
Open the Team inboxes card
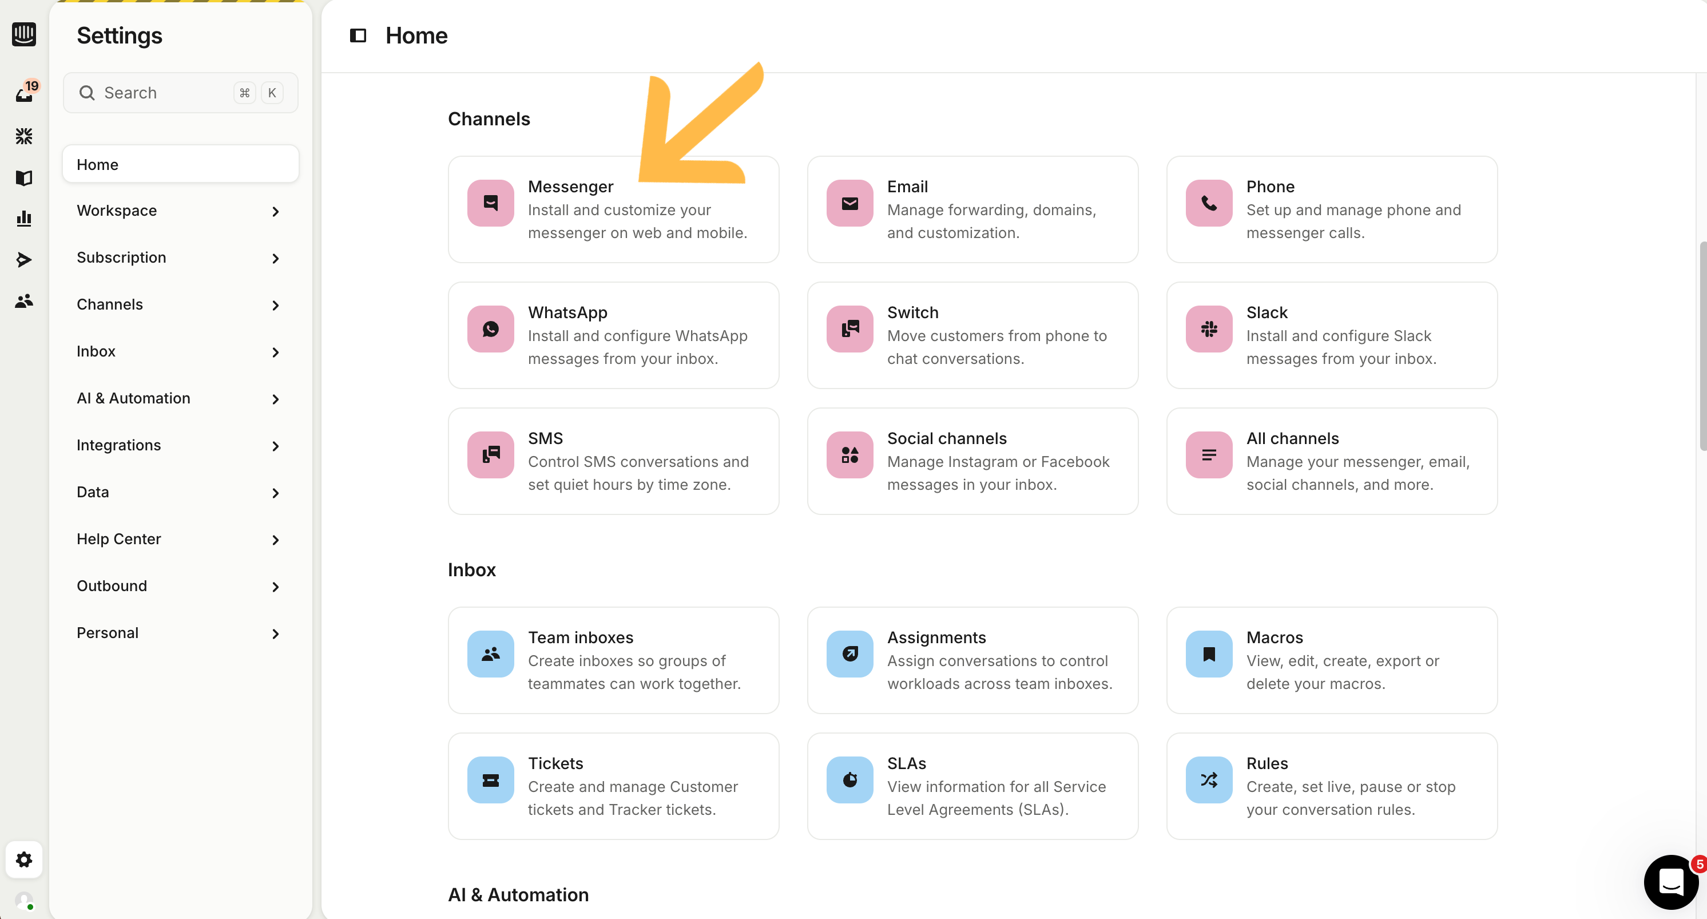coord(613,660)
